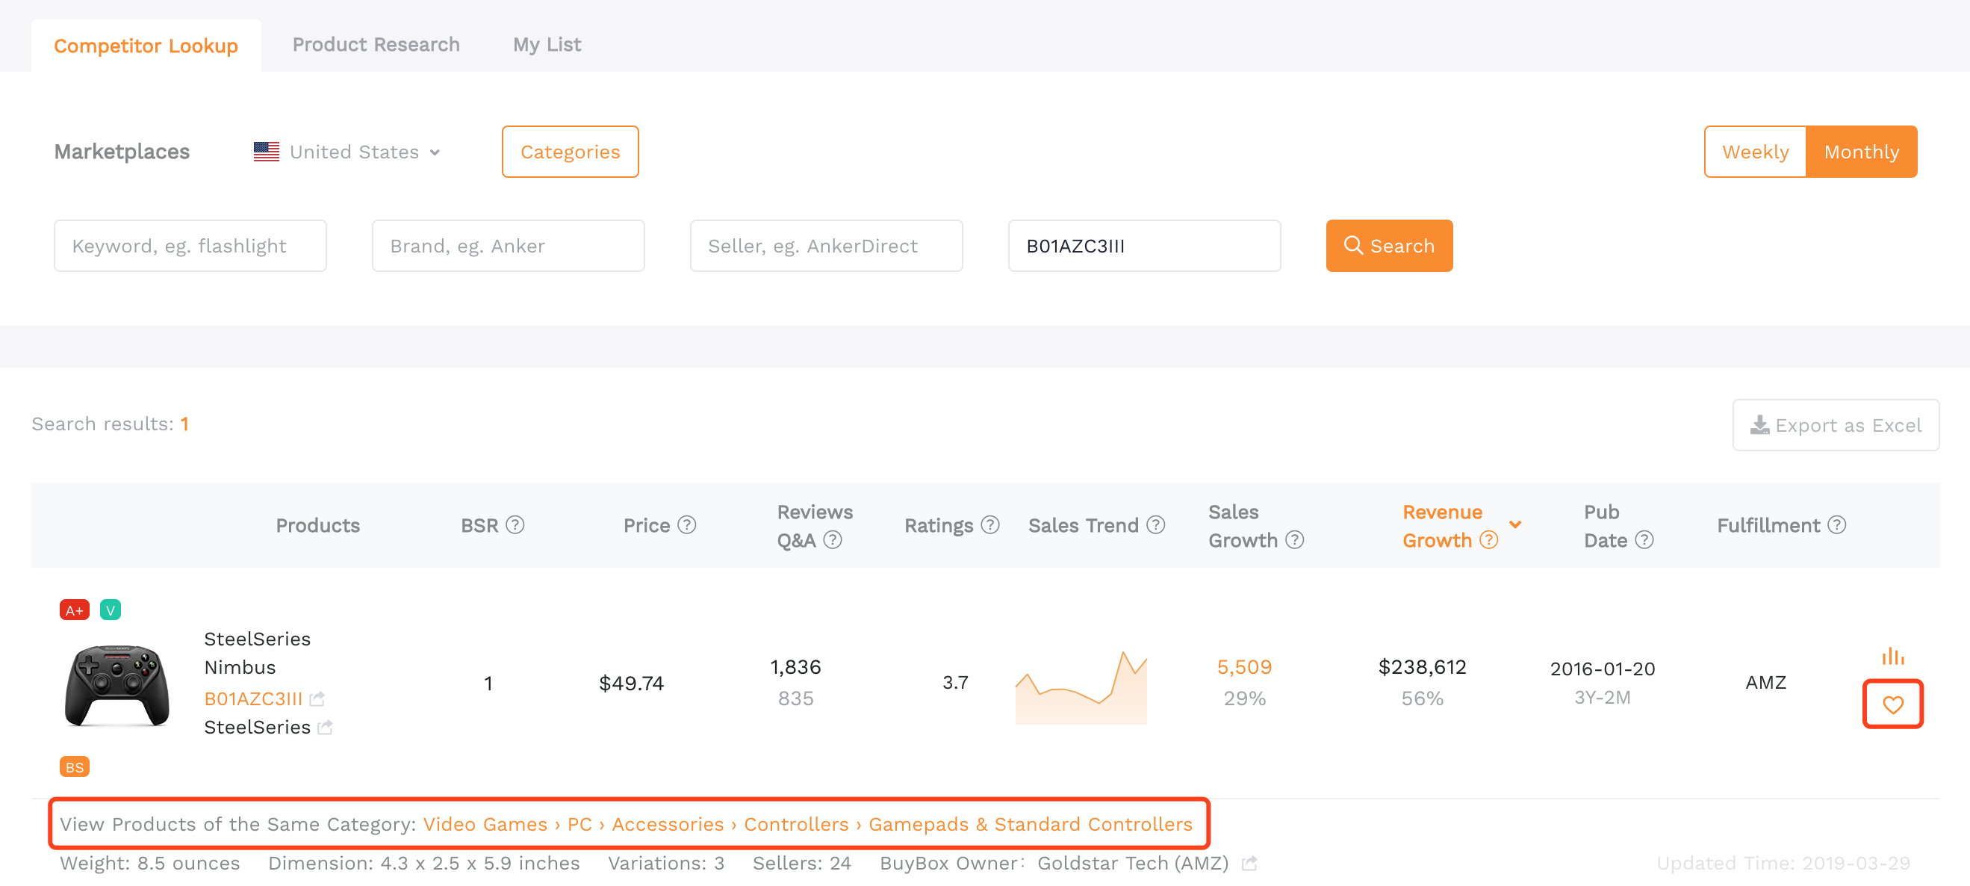Image resolution: width=1970 pixels, height=886 pixels.
Task: Add product to list via heart icon
Action: [1893, 704]
